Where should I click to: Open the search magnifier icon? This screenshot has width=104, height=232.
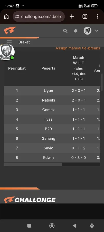point(65,31)
